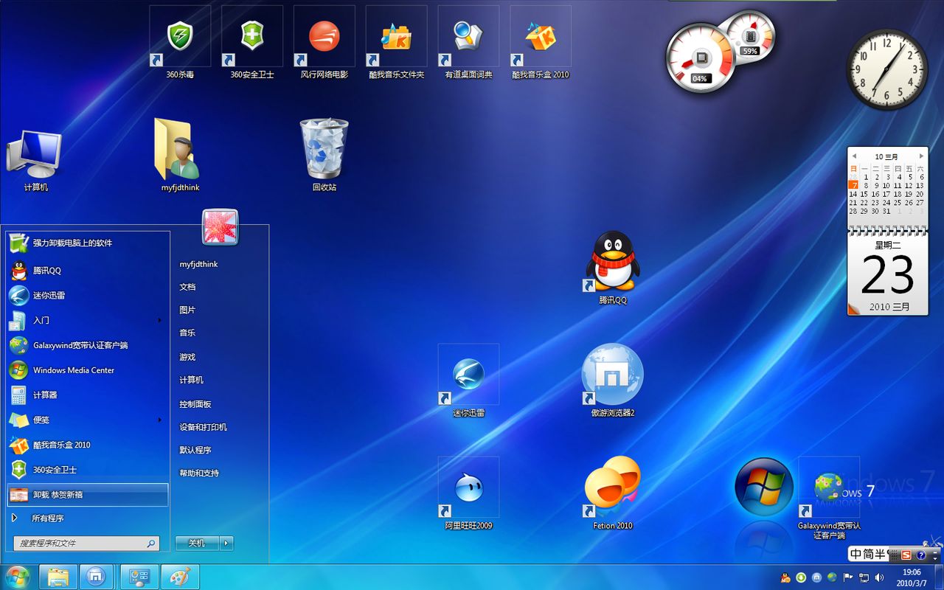Click the volume speaker tray icon

coord(879,577)
